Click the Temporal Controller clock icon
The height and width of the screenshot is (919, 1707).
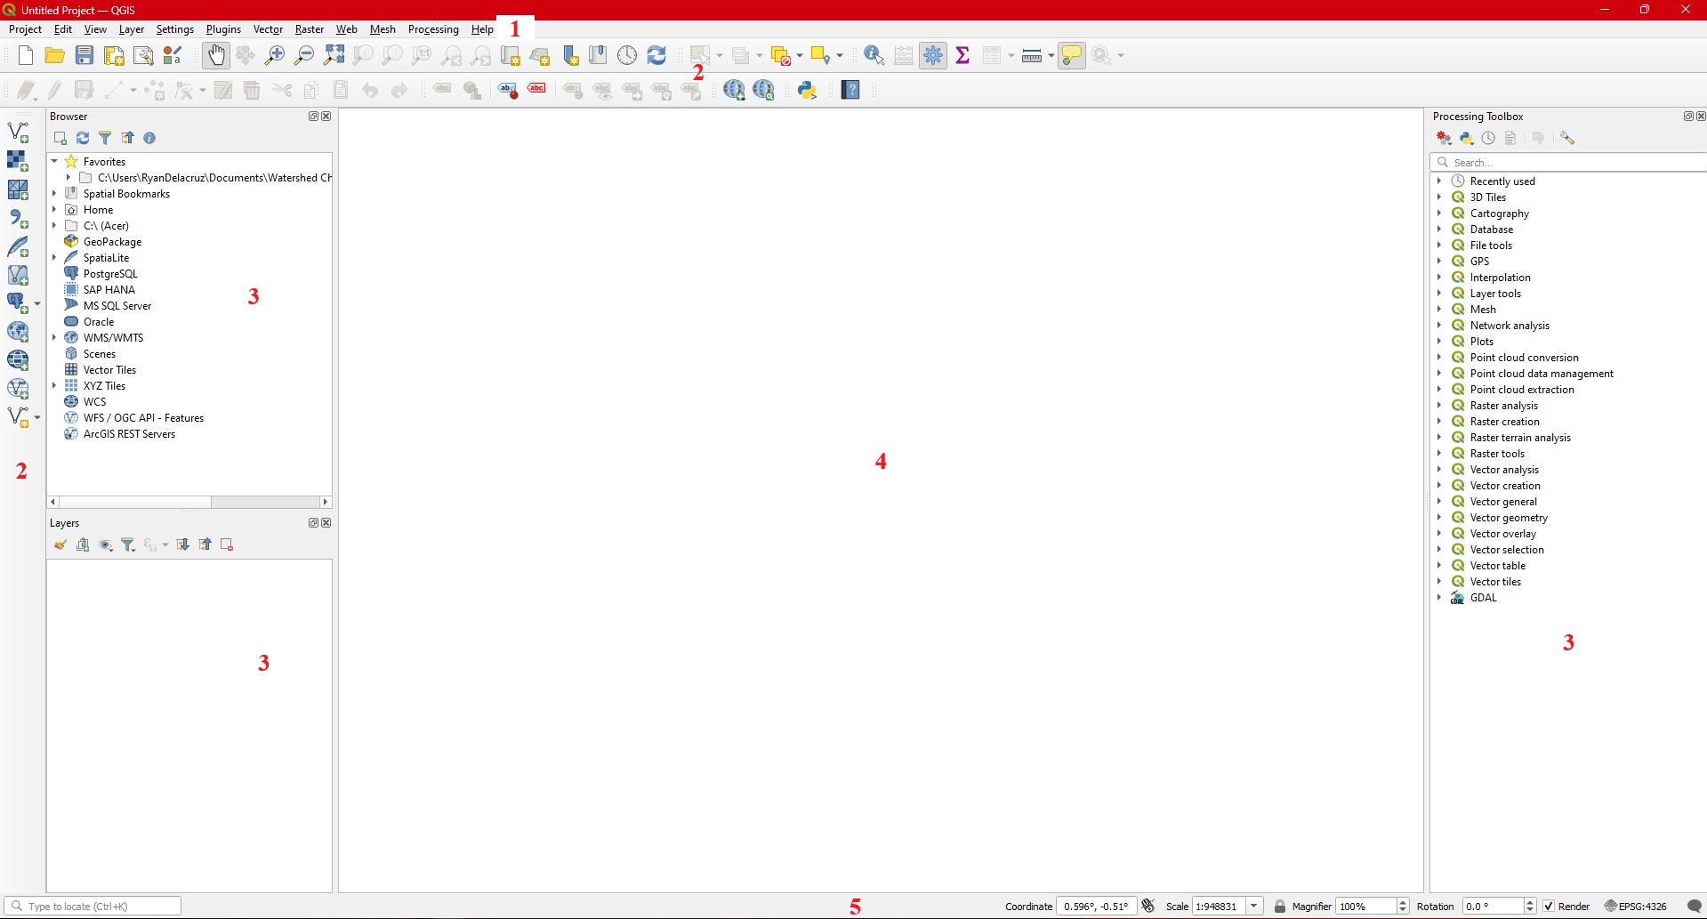(627, 55)
